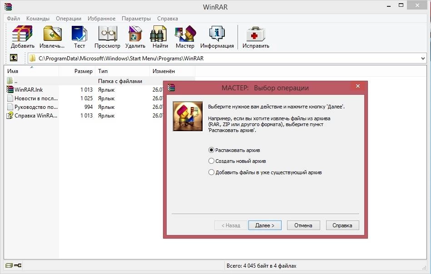Click the parent folder '..' icon
Image resolution: width=431 pixels, height=274 pixels.
[x=10, y=81]
